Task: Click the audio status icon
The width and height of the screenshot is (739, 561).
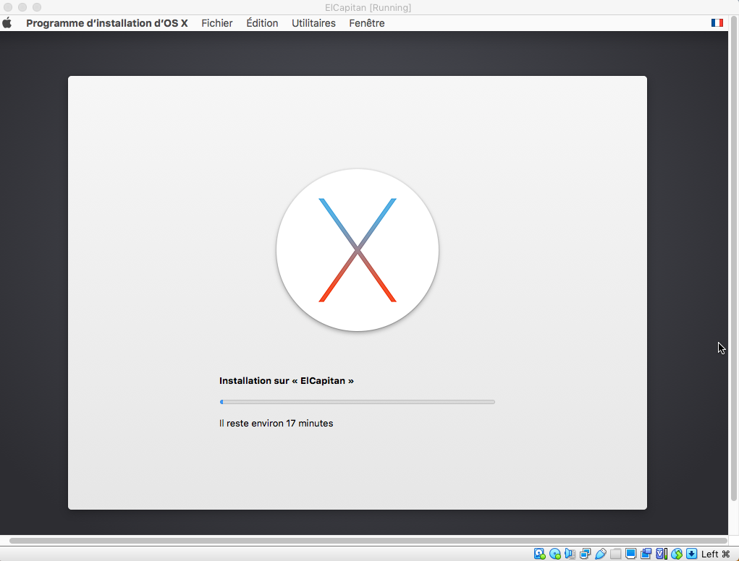Action: click(570, 554)
